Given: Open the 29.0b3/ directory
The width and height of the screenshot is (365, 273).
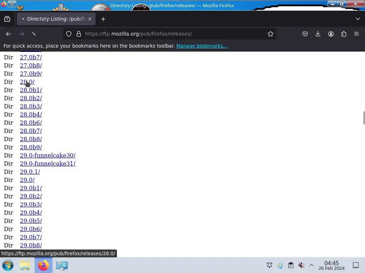Looking at the screenshot, I should tap(31, 204).
